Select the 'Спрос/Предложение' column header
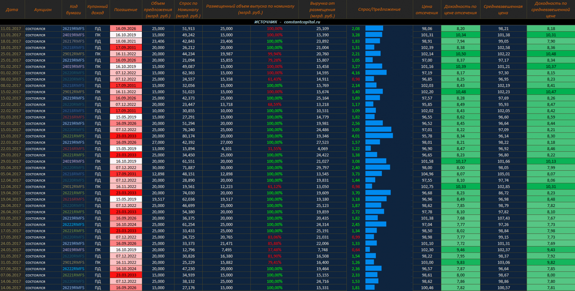Viewport: 575px width, 291px height. tap(379, 10)
